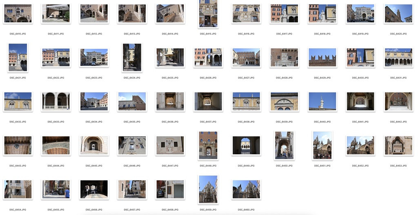Click the file name label DSC_6410.JPG
Viewport: 418px width, 215px height.
point(18,34)
